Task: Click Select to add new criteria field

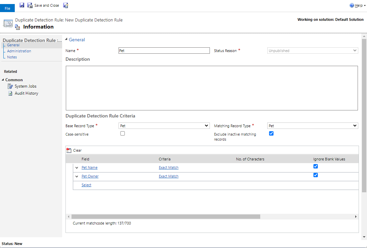Action: 86,185
